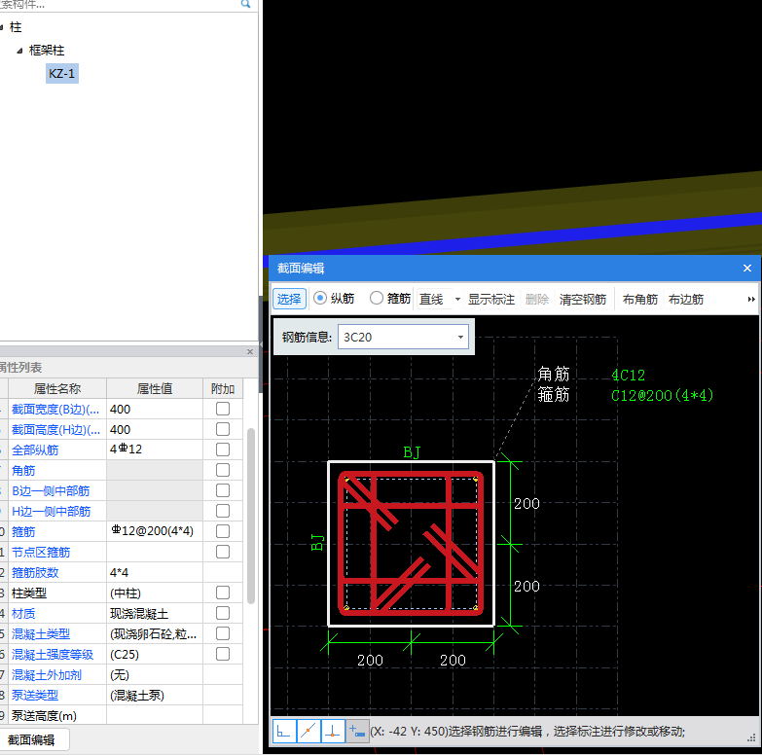Viewport: 762px width, 755px height.
Task: Open the 截面编辑 tab at bottom left
Action: pyautogui.click(x=31, y=740)
